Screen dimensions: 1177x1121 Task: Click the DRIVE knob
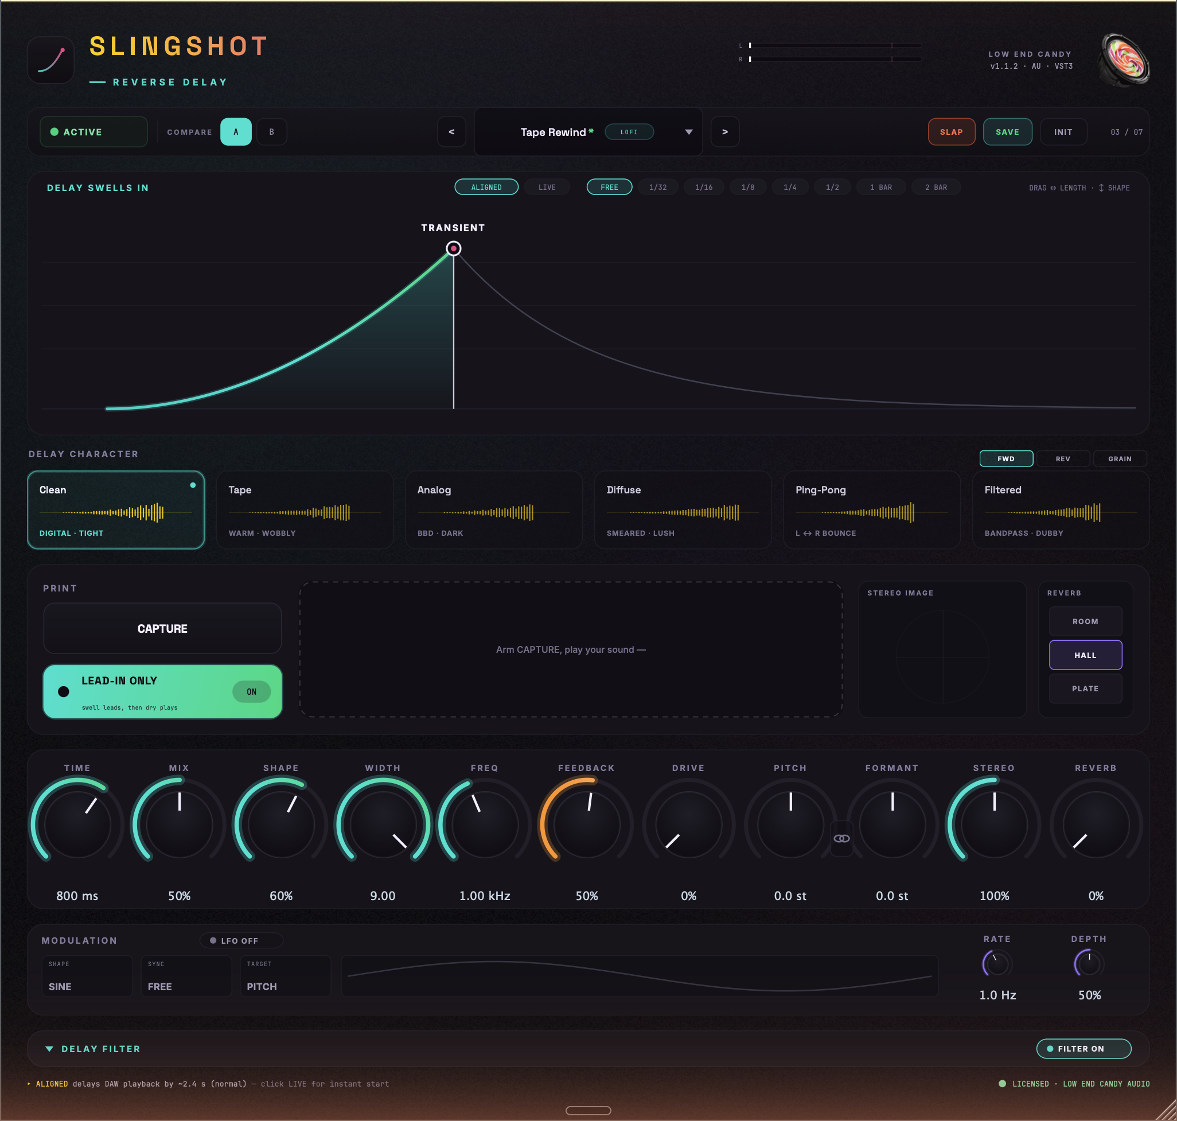(x=688, y=824)
